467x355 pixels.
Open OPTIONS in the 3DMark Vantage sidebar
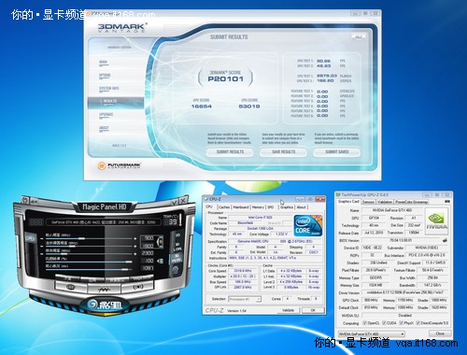[x=105, y=76]
